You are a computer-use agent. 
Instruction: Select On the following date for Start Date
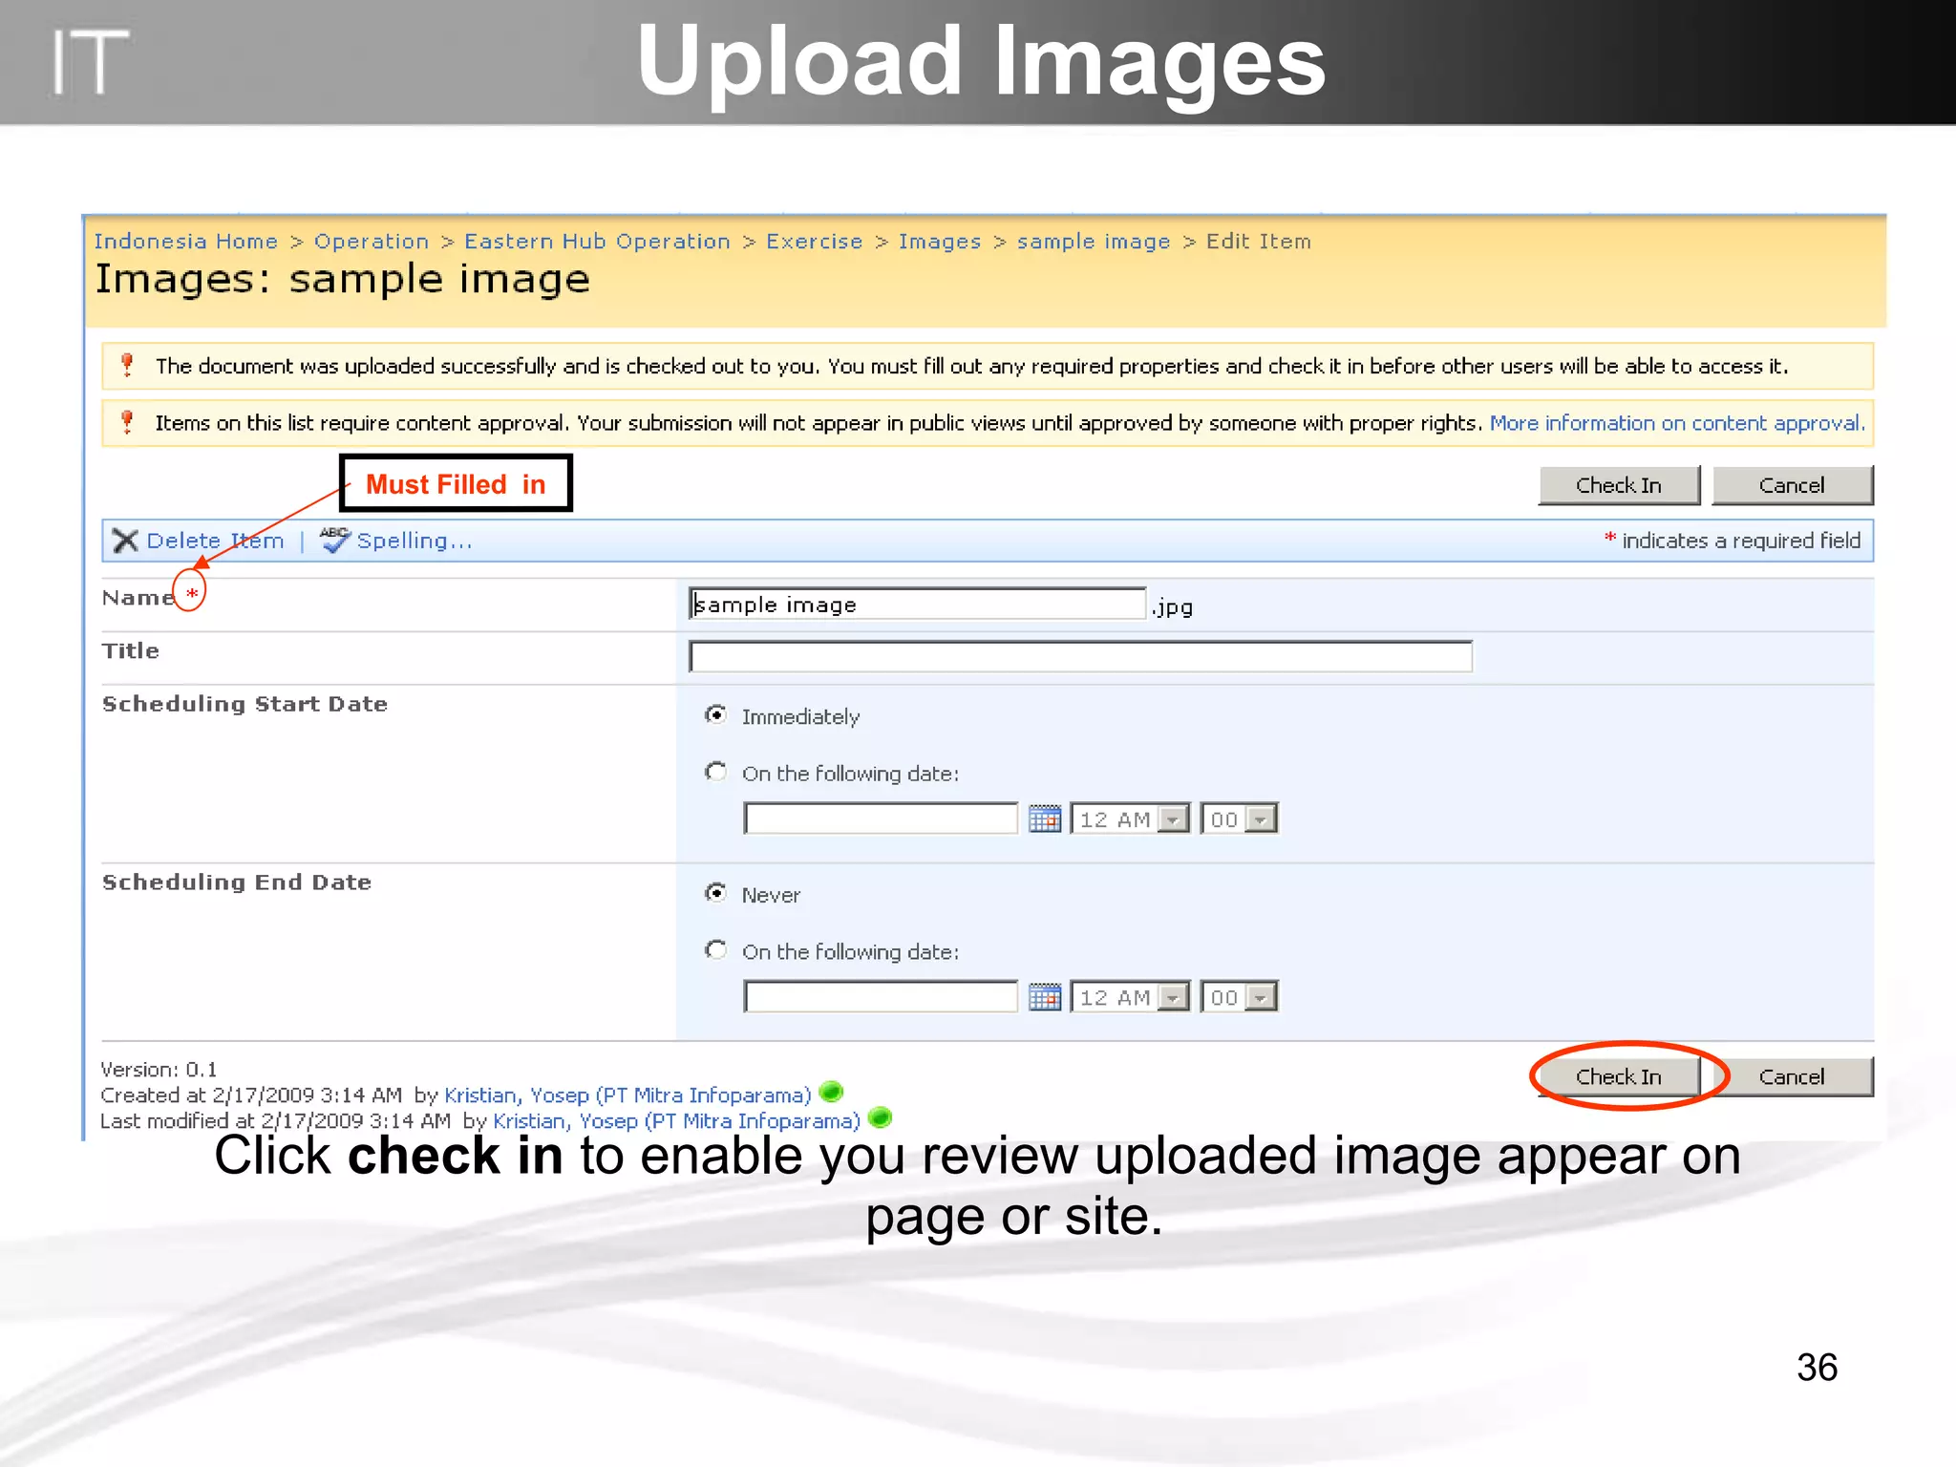point(715,771)
